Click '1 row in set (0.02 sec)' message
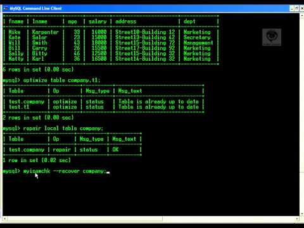 [x=37, y=160]
